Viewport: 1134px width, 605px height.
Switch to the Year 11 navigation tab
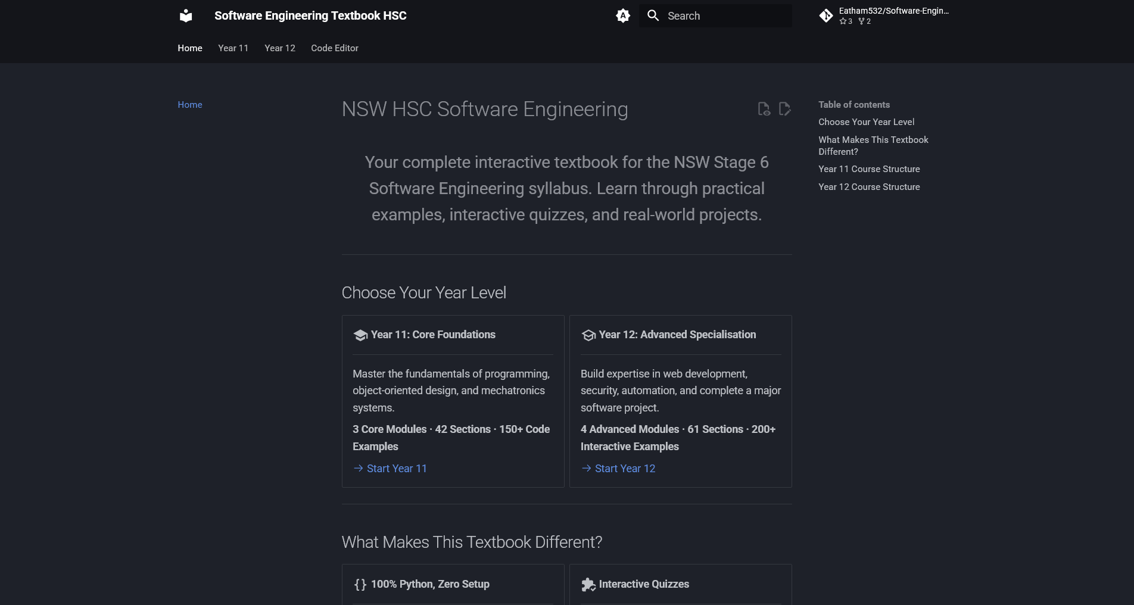coord(233,48)
